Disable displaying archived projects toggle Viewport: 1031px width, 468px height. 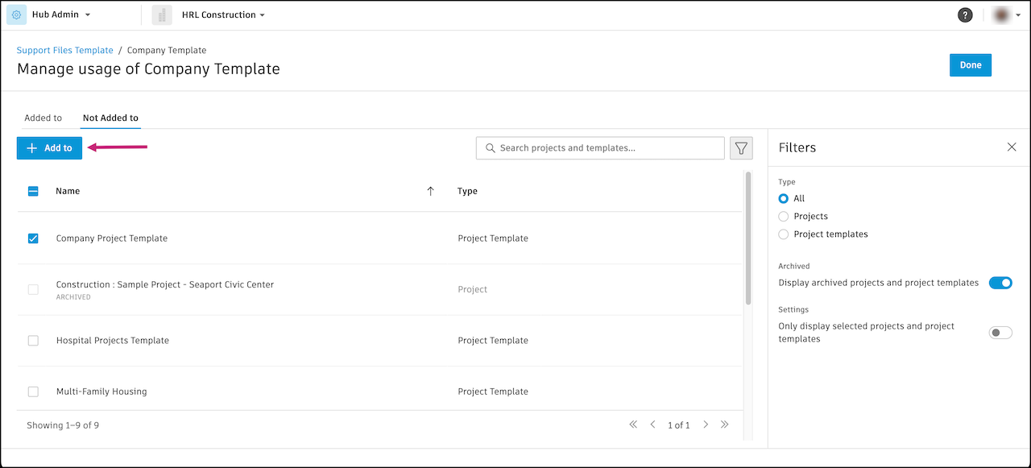(x=1000, y=283)
